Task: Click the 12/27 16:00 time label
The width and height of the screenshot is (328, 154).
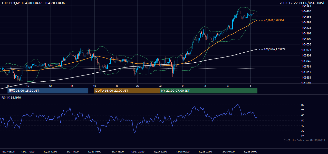Action: point(94,151)
